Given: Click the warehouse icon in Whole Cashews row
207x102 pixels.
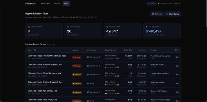Looking at the screenshot, I should [x=88, y=66].
